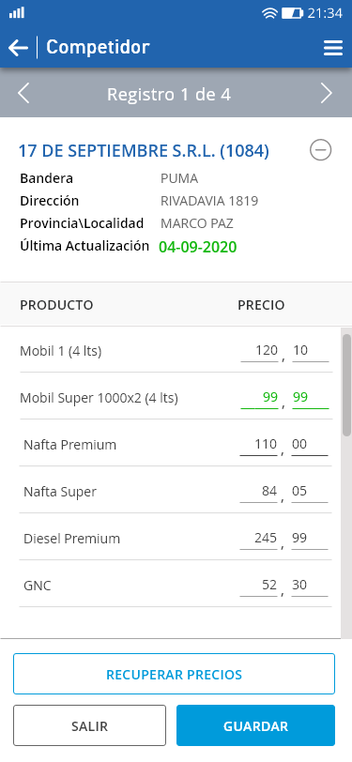
Task: Tap the signal strength icon
Action: tap(17, 12)
